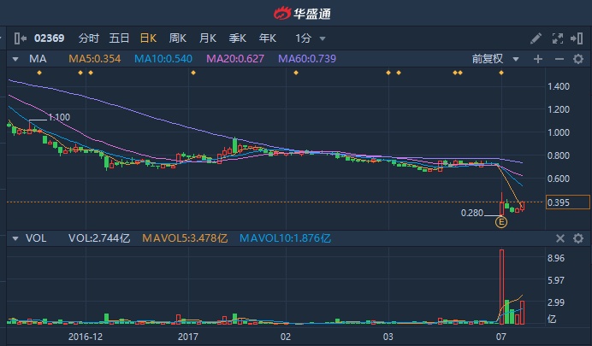Click the 1.100 high price annotation
The image size is (592, 346).
59,117
